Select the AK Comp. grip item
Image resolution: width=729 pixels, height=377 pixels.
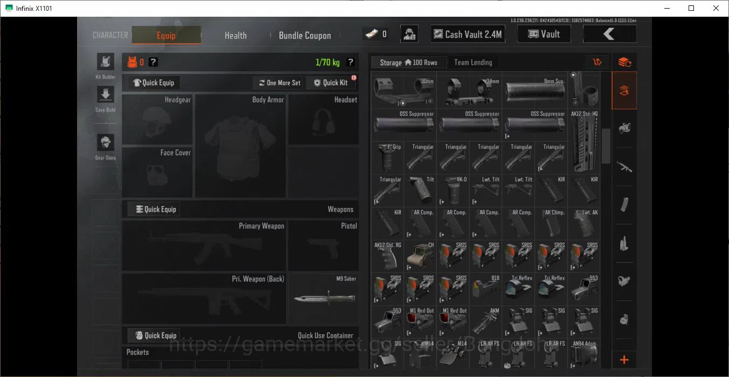point(551,224)
